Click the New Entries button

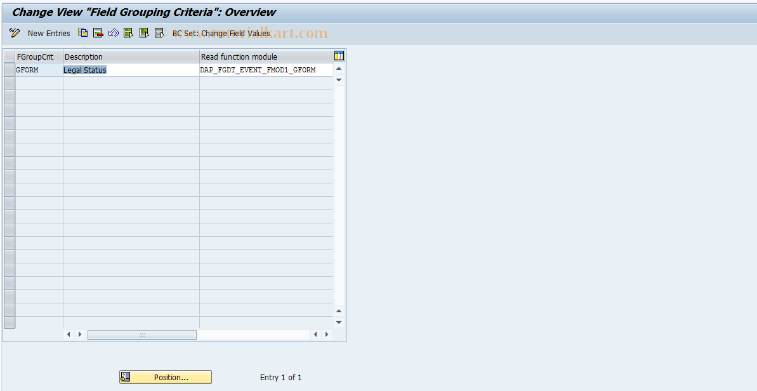pos(49,33)
